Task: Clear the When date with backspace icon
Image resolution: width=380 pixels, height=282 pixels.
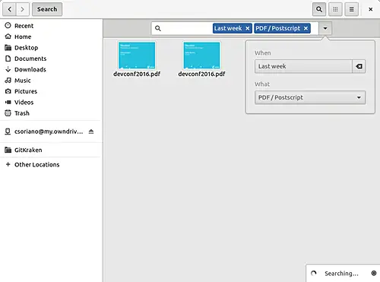Action: click(x=359, y=66)
